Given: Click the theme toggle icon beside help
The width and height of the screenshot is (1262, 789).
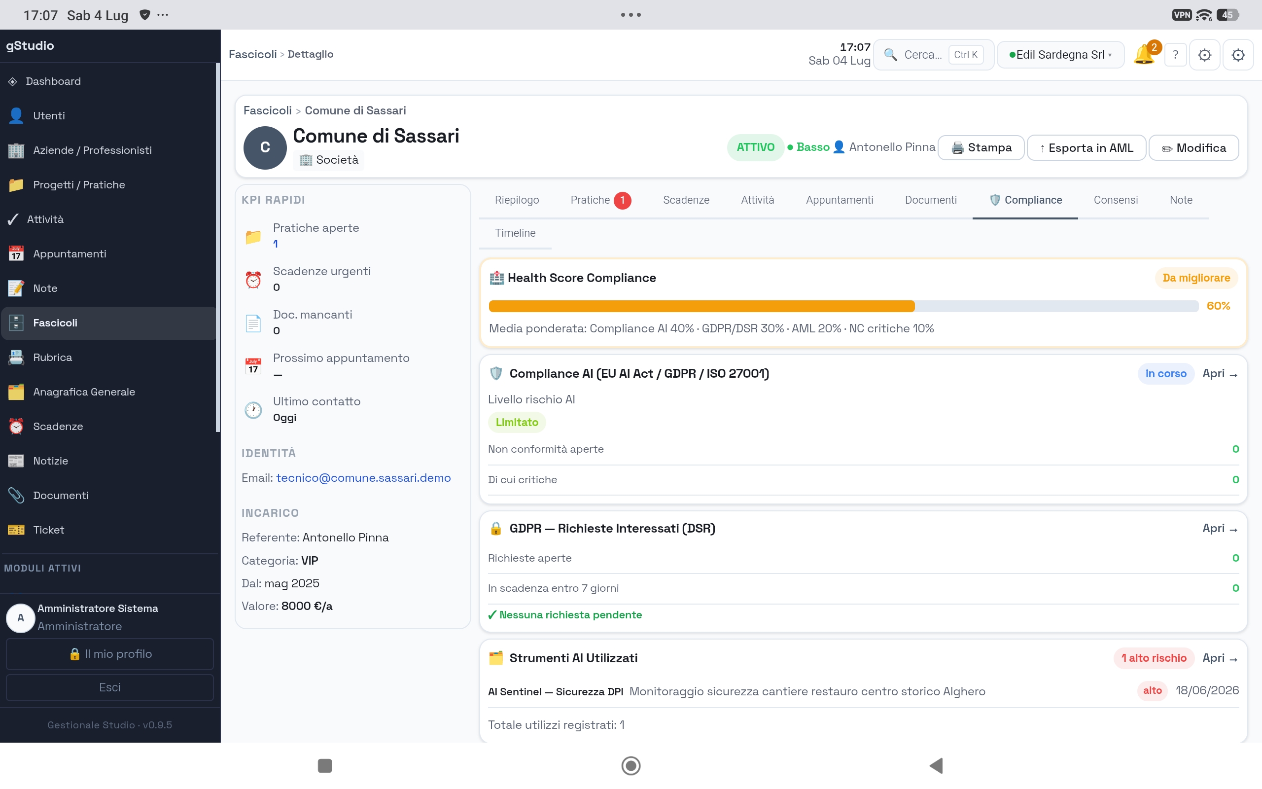Looking at the screenshot, I should tap(1205, 55).
